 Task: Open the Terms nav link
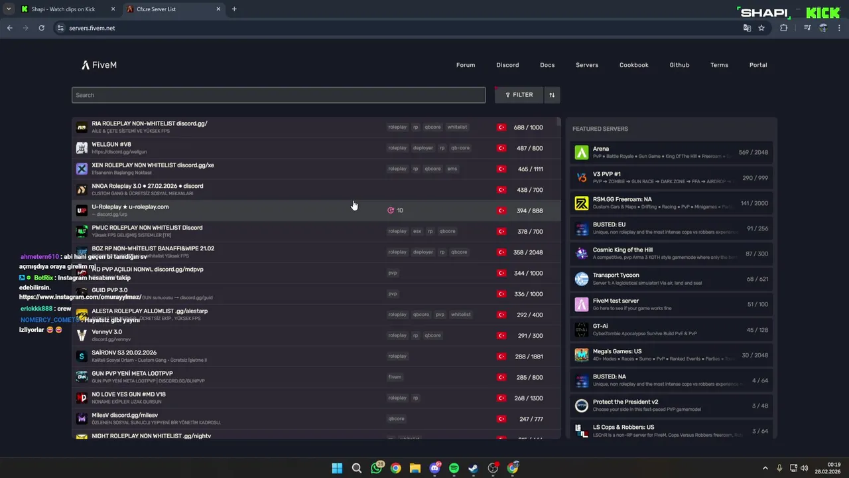pyautogui.click(x=719, y=65)
